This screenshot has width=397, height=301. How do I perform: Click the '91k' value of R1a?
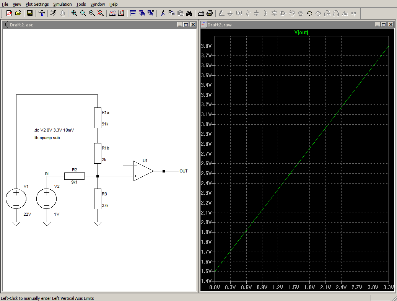pos(105,124)
